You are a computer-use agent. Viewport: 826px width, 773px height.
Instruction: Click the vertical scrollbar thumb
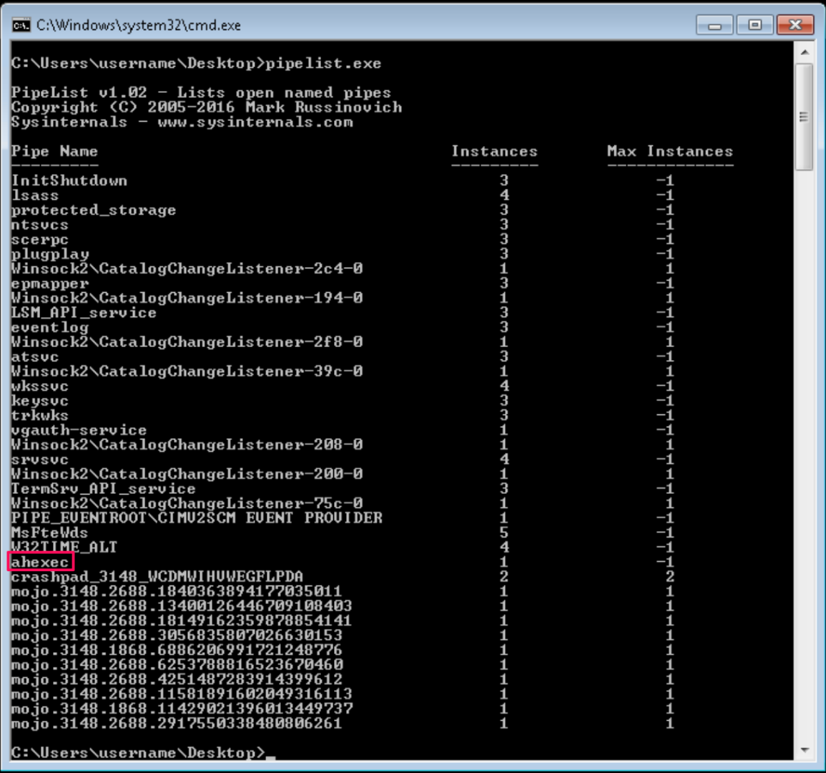[x=805, y=117]
